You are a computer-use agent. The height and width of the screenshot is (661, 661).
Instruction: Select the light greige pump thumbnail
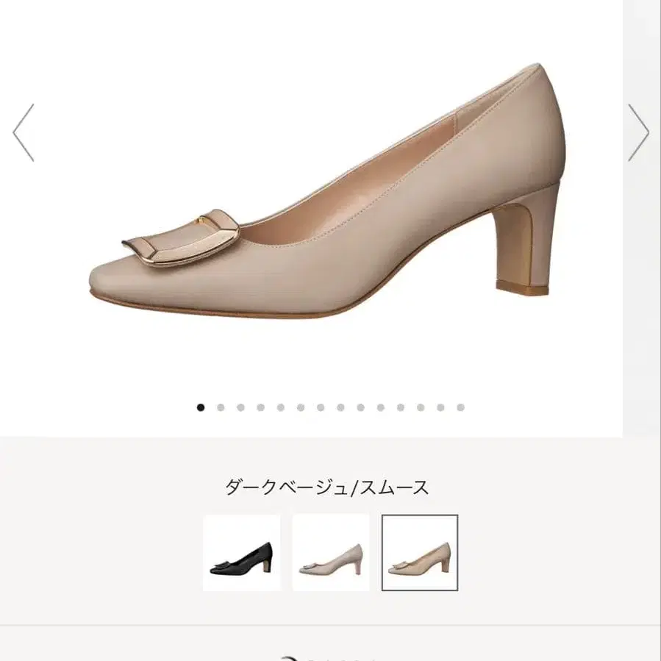point(331,553)
